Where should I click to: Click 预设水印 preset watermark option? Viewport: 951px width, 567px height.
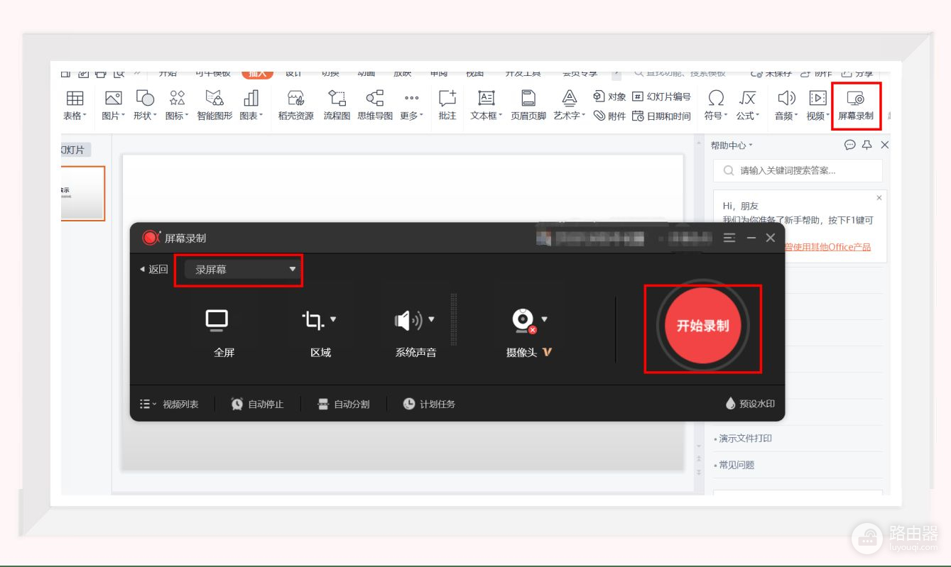click(x=750, y=404)
